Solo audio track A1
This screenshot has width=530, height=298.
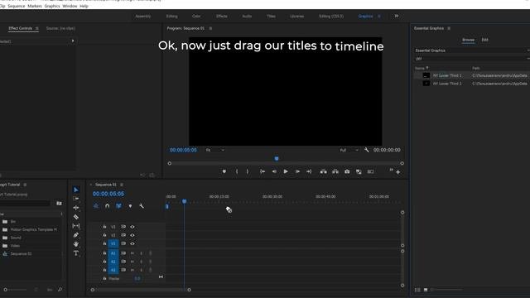[142, 253]
